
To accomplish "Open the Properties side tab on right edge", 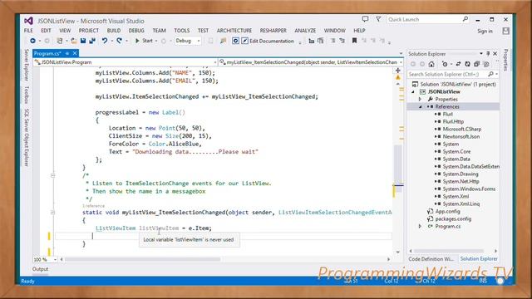I will point(505,60).
